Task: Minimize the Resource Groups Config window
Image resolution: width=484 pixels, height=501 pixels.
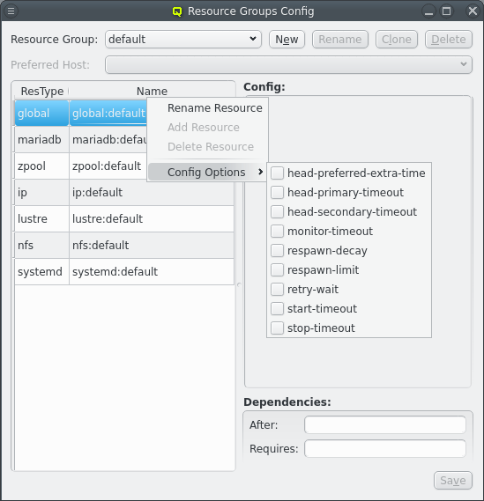Action: (428, 11)
